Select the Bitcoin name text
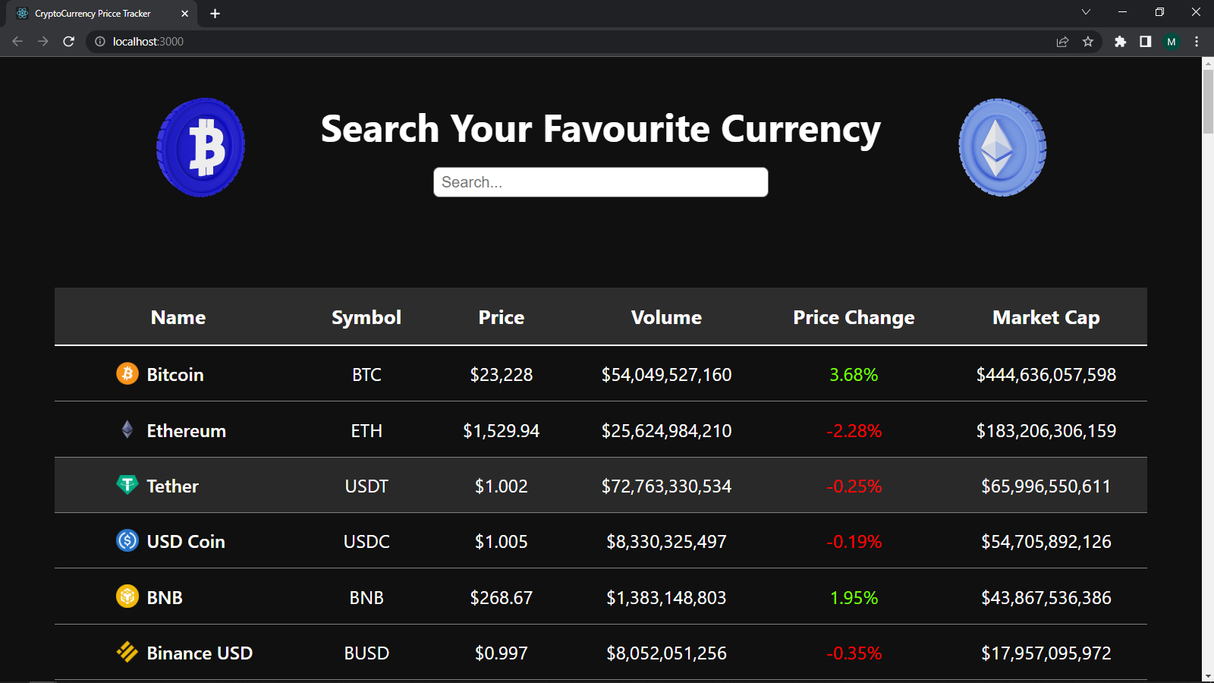1214x683 pixels. (175, 375)
